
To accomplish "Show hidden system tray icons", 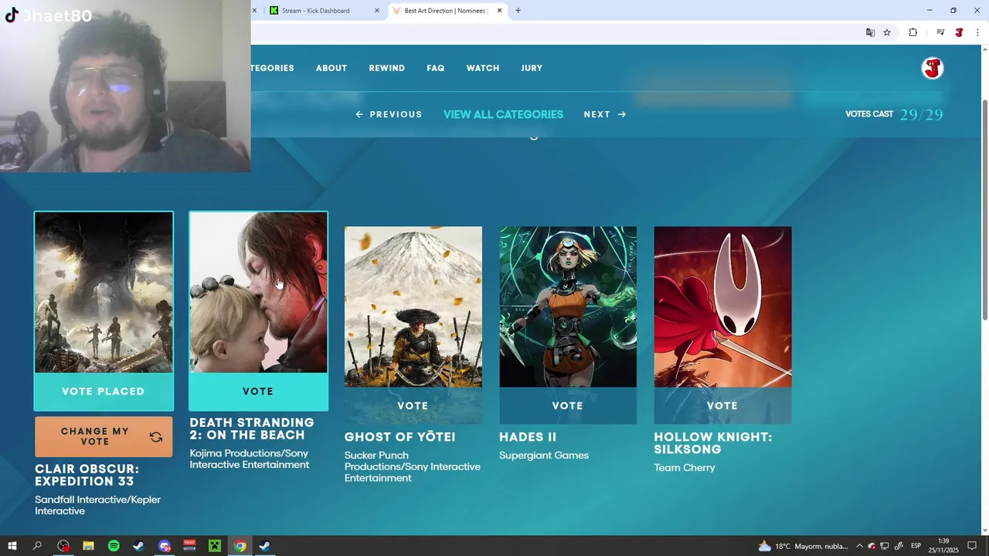I will click(x=859, y=546).
